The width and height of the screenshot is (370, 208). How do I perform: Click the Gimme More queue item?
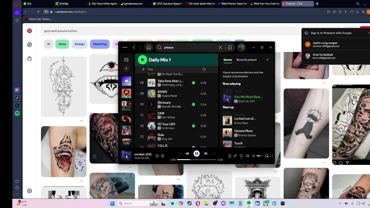coord(246,133)
